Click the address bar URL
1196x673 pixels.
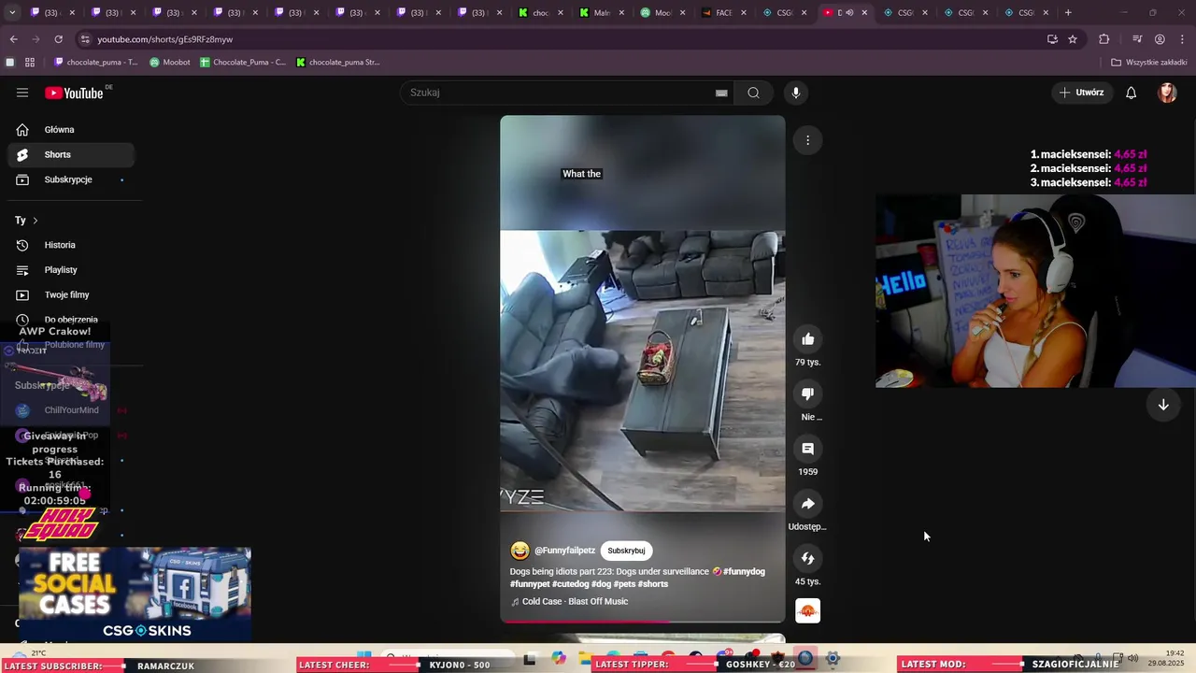click(165, 39)
